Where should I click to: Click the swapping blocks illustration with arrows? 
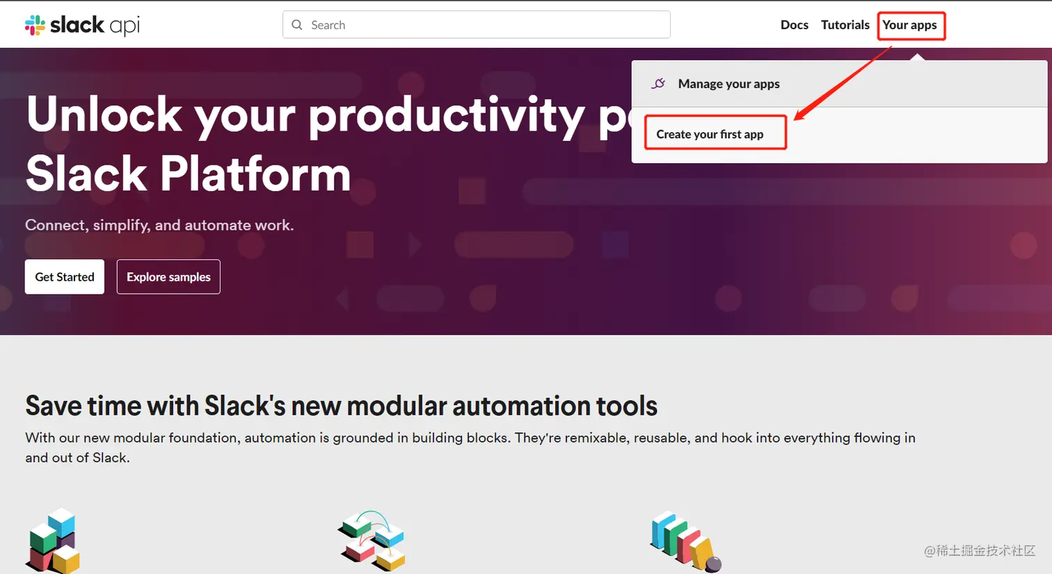tap(371, 541)
